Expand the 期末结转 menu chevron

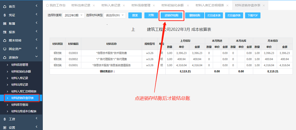click(36, 40)
